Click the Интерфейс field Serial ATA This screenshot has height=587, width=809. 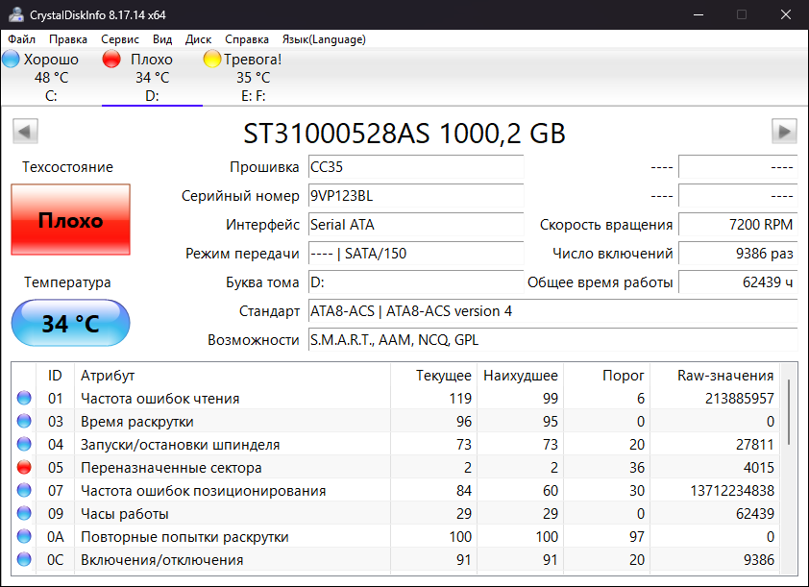coord(416,225)
